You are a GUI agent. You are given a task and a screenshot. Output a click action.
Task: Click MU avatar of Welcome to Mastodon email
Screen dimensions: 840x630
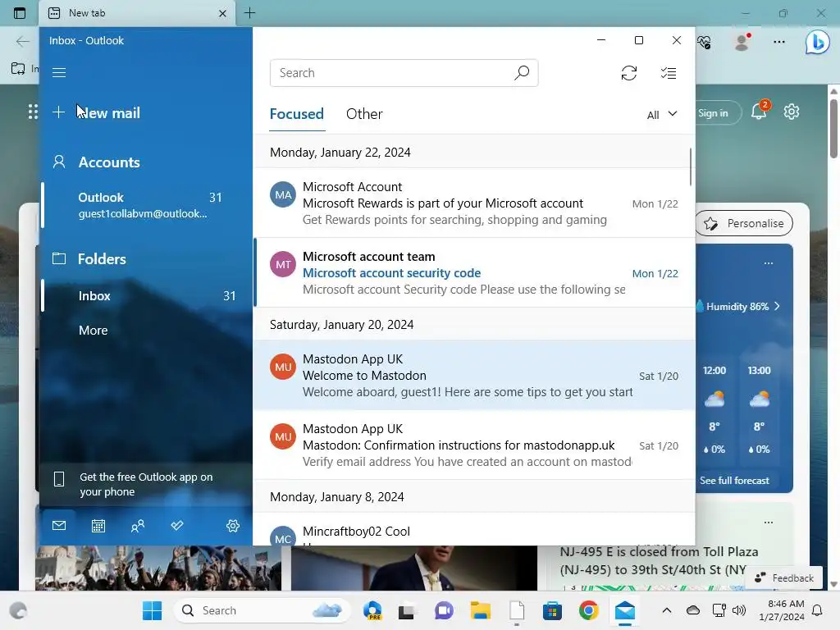[283, 367]
